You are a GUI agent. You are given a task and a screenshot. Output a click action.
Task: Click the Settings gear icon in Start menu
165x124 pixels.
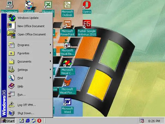click(11, 69)
